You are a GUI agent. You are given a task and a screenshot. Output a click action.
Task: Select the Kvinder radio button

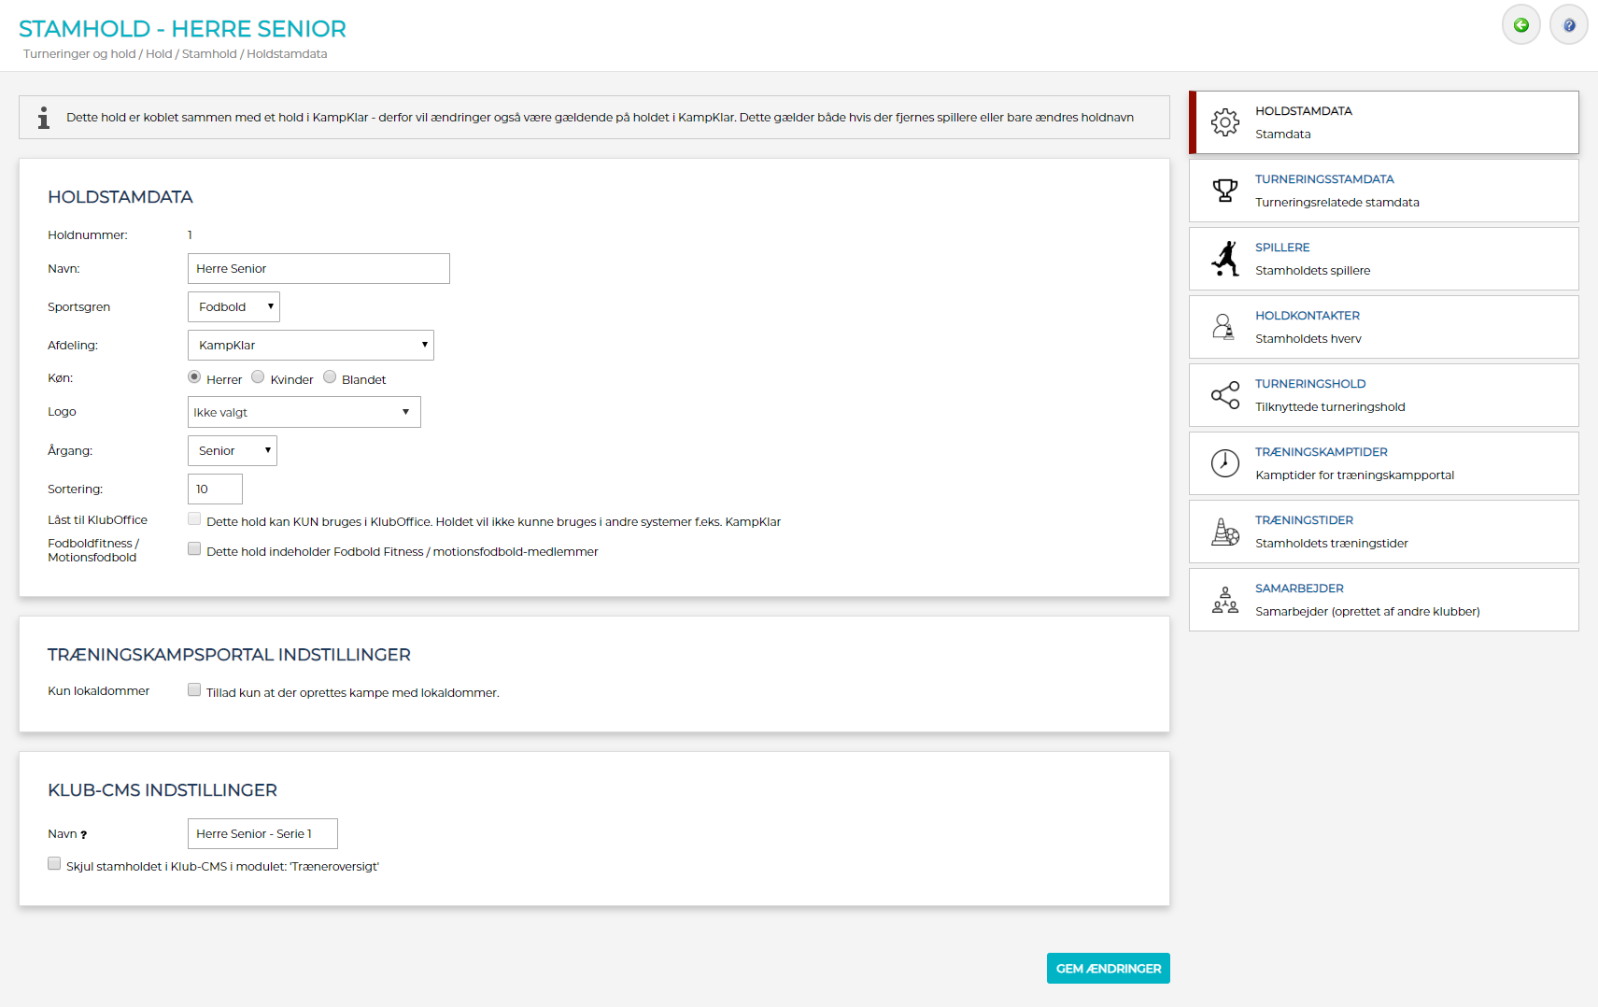point(258,377)
